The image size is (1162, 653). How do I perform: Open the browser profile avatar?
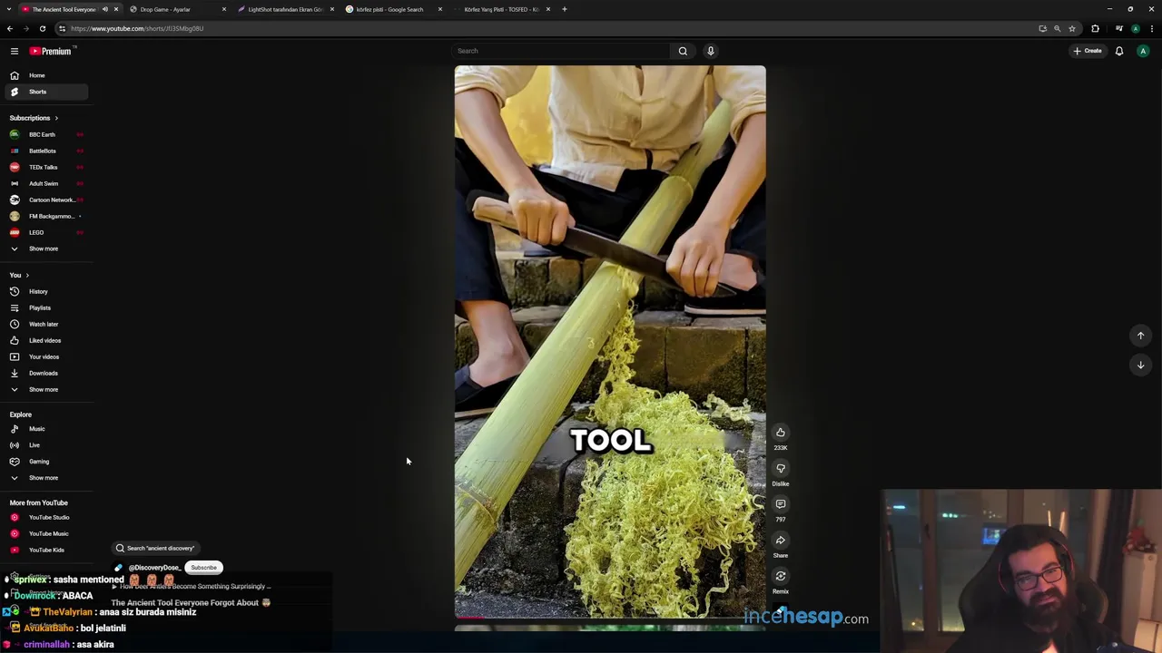[x=1136, y=28]
